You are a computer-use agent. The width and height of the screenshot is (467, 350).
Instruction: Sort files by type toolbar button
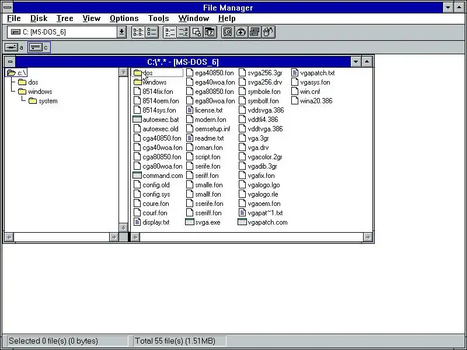(183, 32)
